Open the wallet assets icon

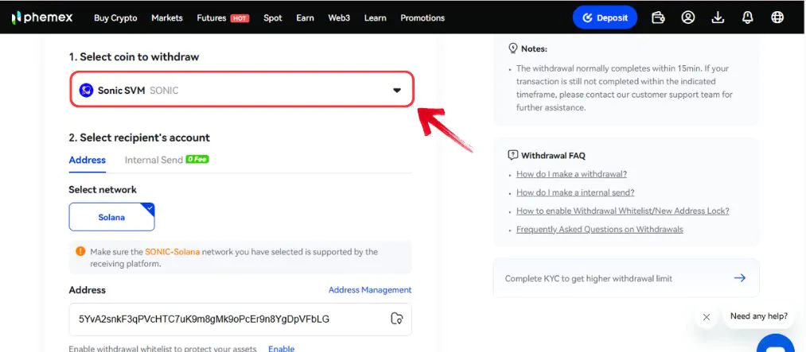[658, 17]
